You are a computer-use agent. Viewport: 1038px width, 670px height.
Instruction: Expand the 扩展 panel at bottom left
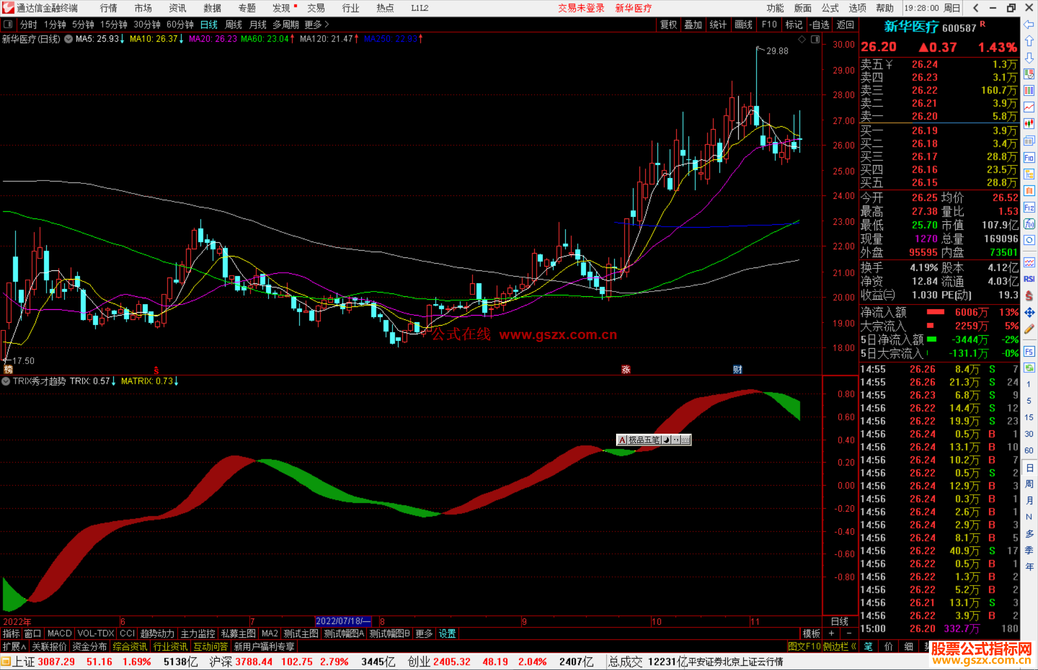[14, 646]
